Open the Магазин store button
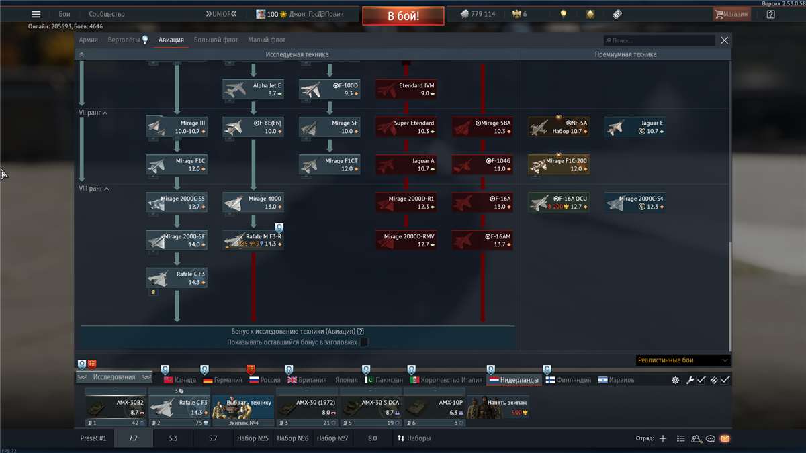The height and width of the screenshot is (453, 806). tap(731, 14)
